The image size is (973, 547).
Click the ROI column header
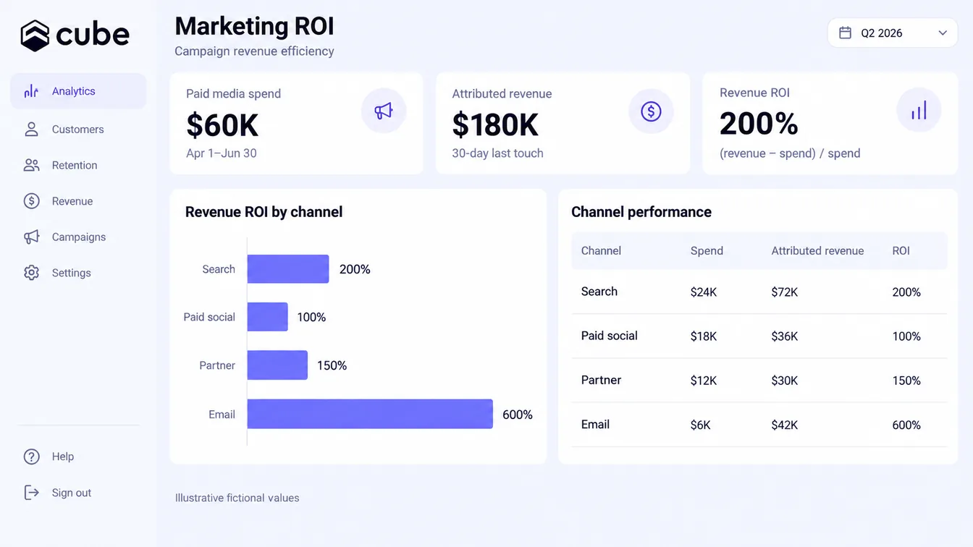tap(901, 251)
